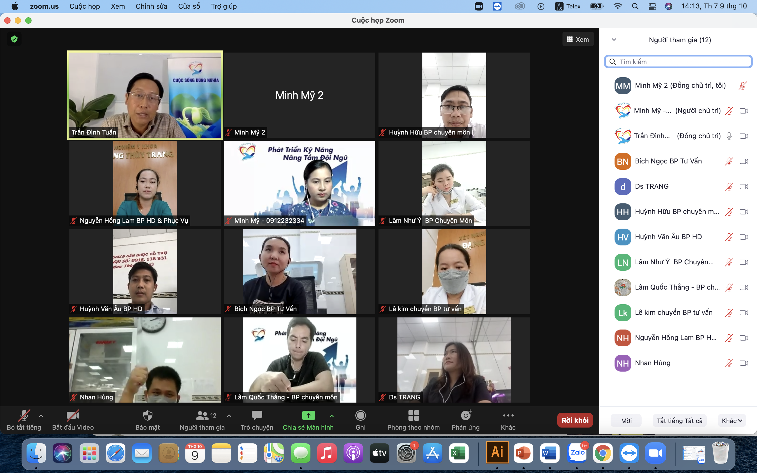
Task: Unmute microphone with Bỏ tắt tiếng
Action: [24, 416]
